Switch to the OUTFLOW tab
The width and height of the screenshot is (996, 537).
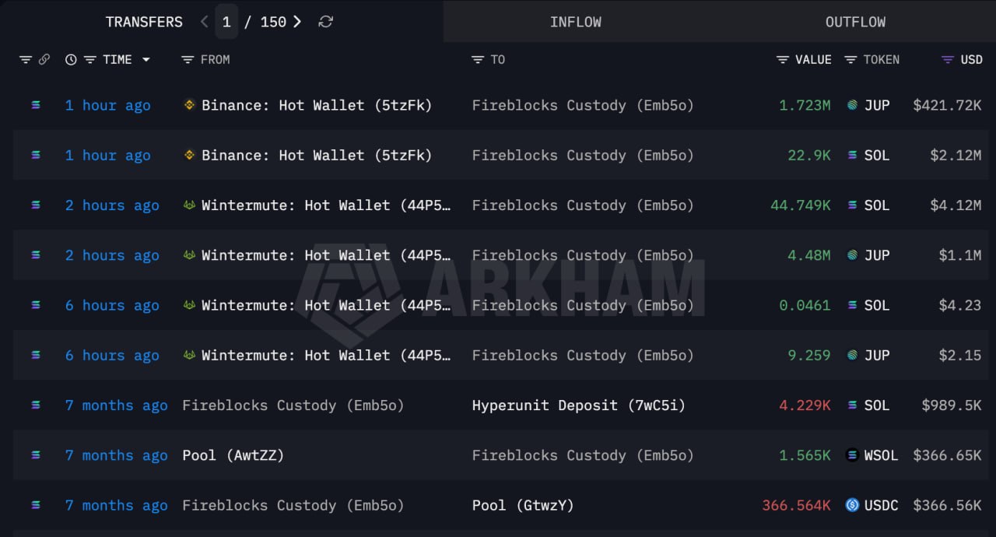[x=855, y=22]
